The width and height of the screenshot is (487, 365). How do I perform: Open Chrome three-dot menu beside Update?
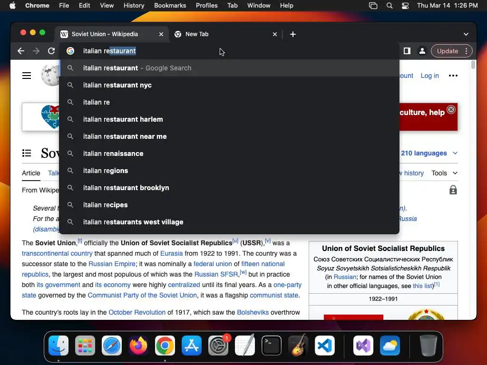(466, 51)
